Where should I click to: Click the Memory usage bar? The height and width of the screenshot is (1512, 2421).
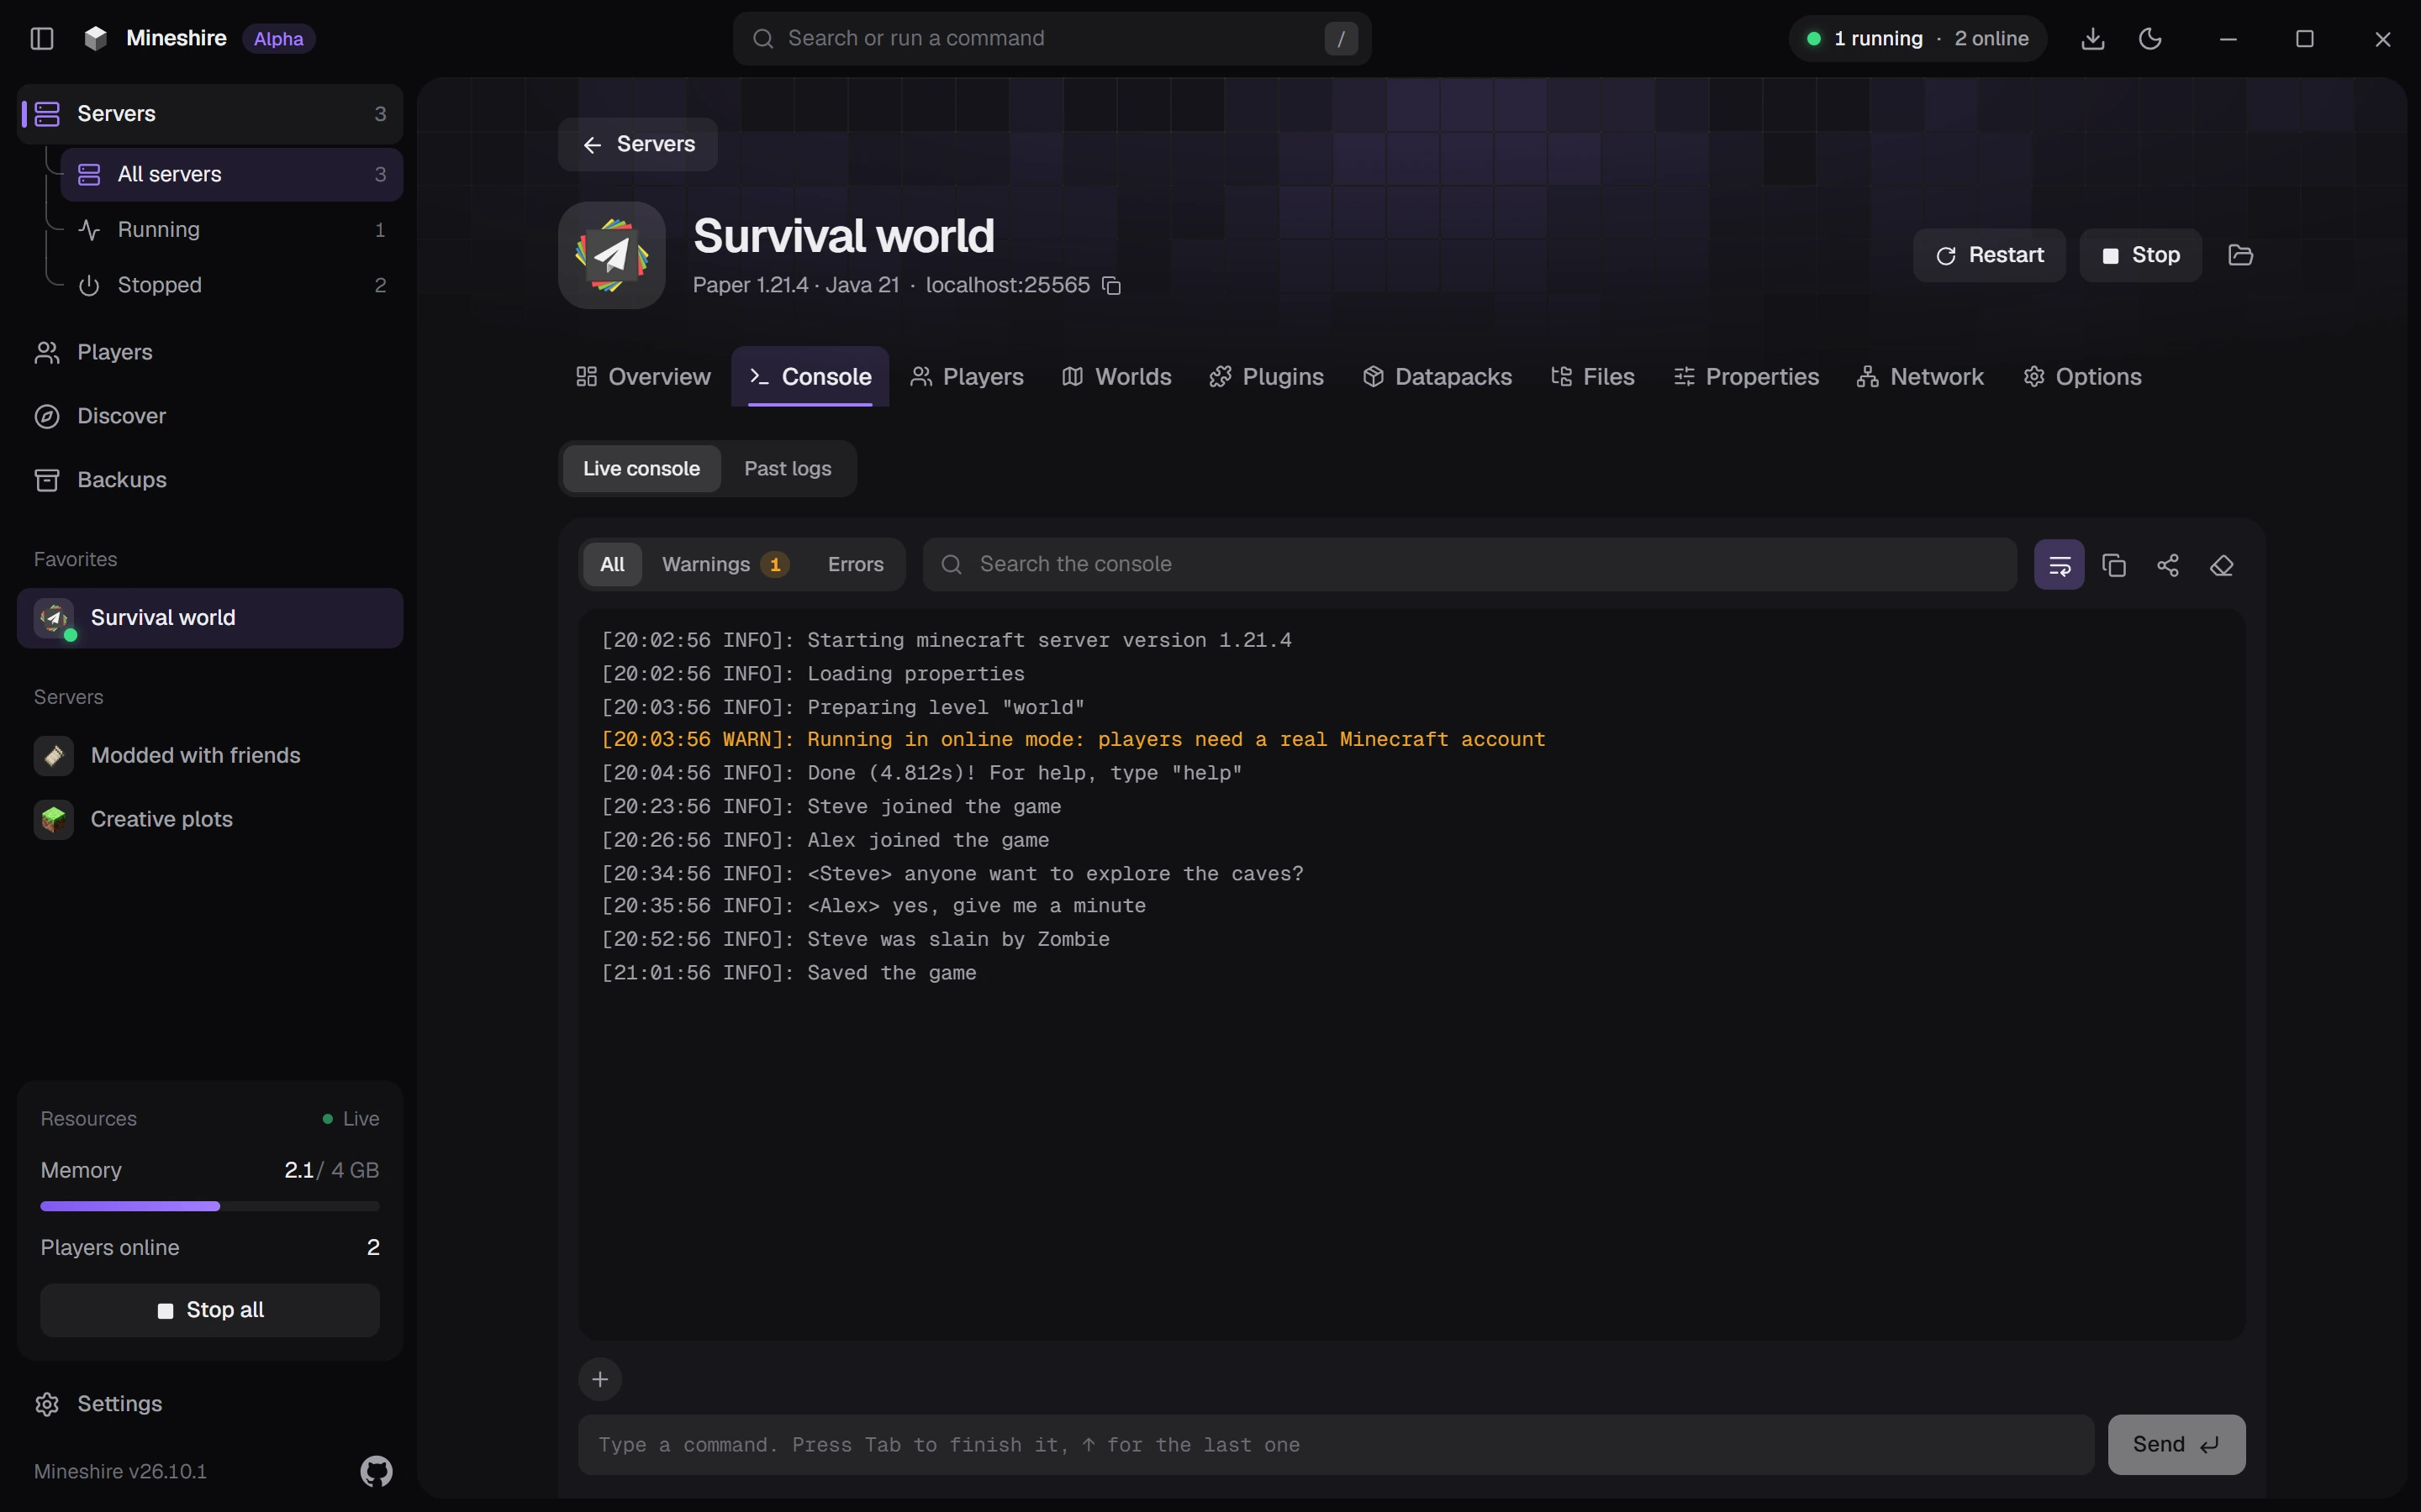pyautogui.click(x=210, y=1207)
